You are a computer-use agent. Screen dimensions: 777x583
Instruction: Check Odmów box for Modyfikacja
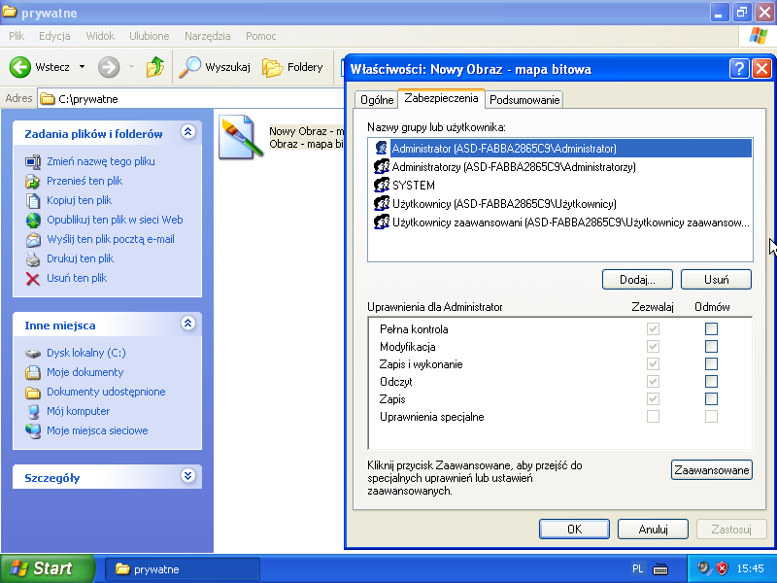coord(711,347)
